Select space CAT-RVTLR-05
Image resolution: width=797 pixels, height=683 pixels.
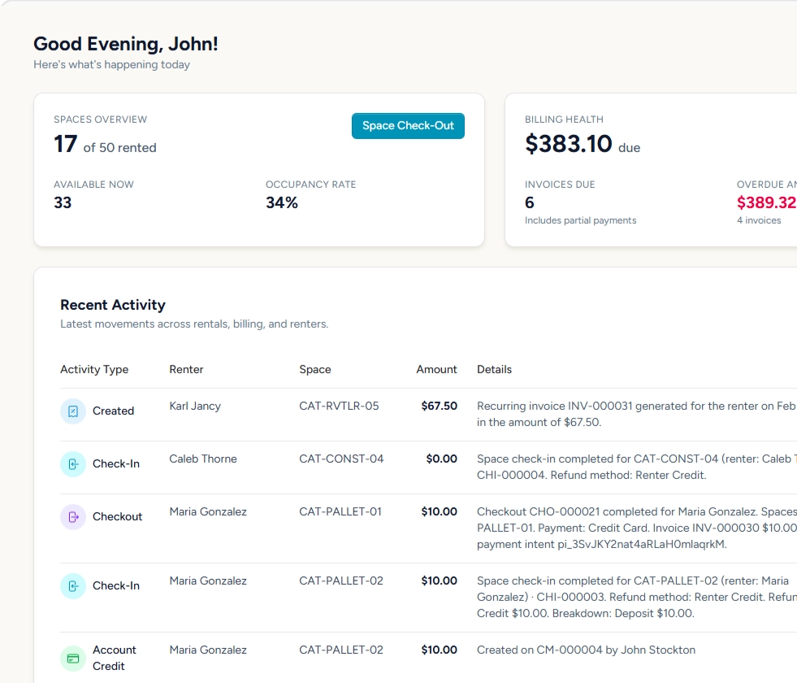click(x=339, y=406)
